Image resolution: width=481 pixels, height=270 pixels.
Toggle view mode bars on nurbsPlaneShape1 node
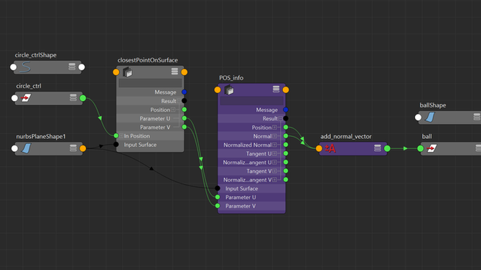(x=73, y=148)
